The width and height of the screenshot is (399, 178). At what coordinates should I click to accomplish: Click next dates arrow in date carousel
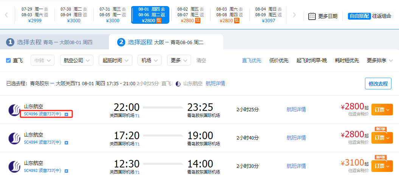pos(294,15)
